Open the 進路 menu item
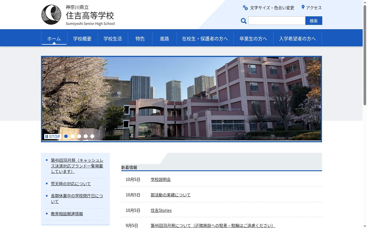This screenshot has height=229, width=367. tap(165, 38)
